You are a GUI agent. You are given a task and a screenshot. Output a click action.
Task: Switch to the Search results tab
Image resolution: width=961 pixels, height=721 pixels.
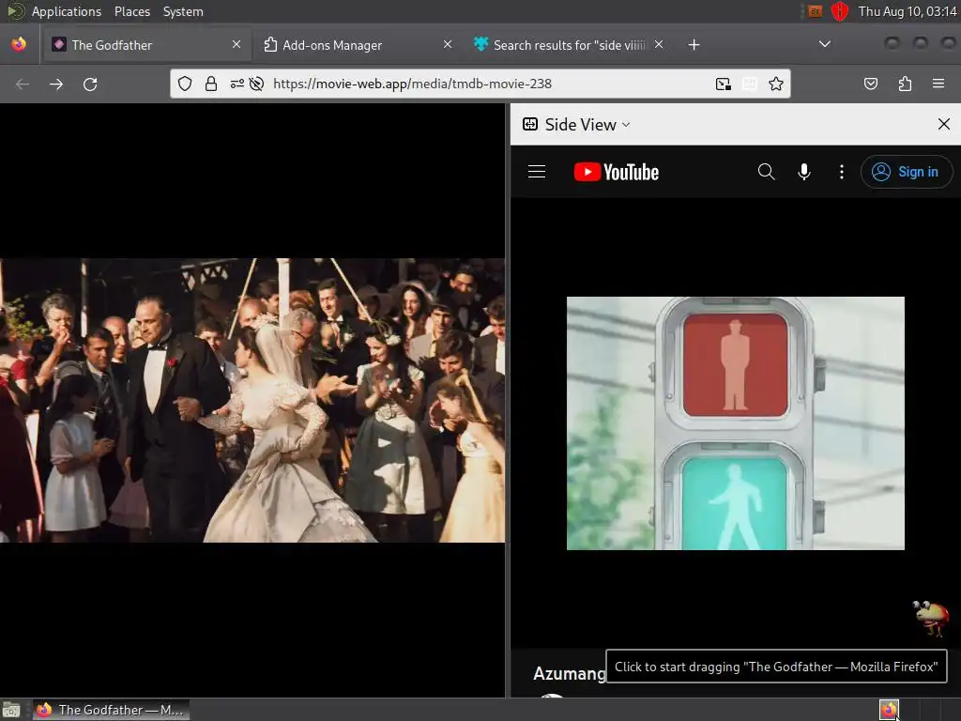click(569, 45)
